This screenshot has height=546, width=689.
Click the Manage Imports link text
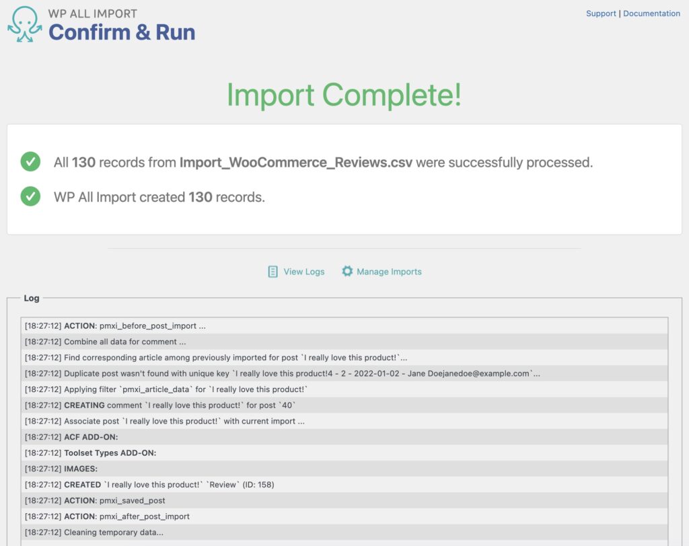389,271
